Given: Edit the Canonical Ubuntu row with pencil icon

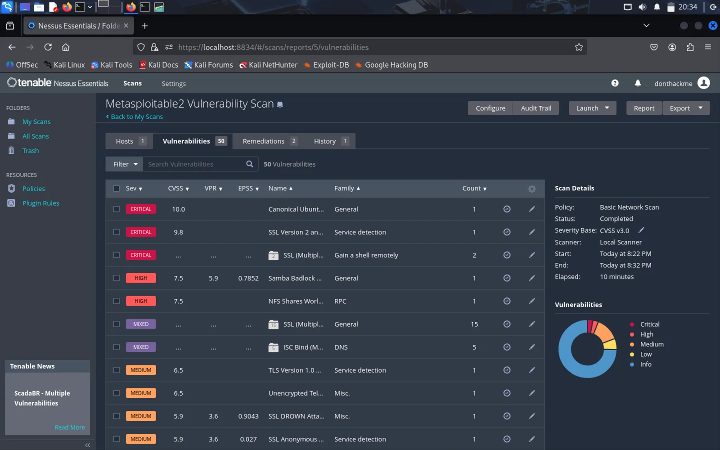Looking at the screenshot, I should pyautogui.click(x=532, y=209).
